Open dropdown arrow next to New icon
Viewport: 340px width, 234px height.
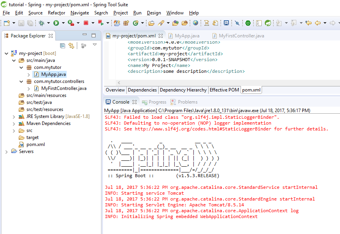(14, 23)
